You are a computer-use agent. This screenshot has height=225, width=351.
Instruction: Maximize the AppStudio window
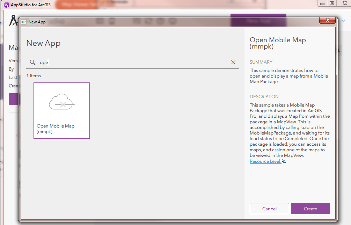332,3
